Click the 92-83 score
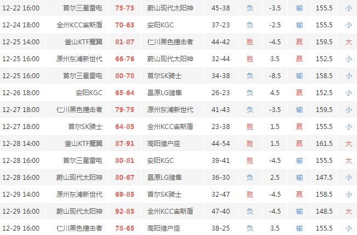Screen dimensions: 357x235 pos(124,211)
